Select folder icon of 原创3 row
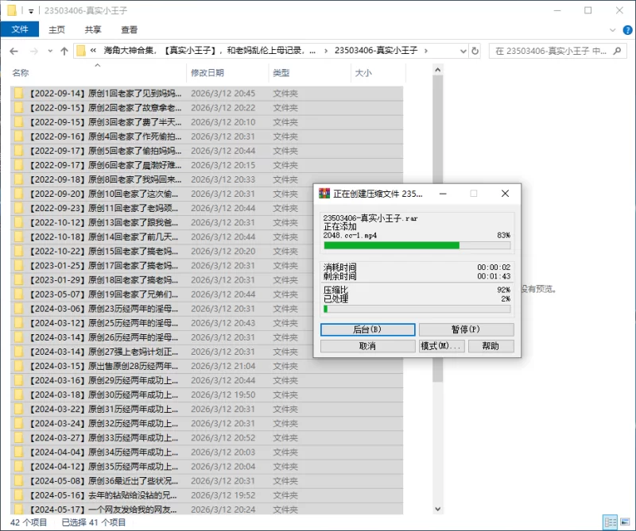 [x=18, y=122]
